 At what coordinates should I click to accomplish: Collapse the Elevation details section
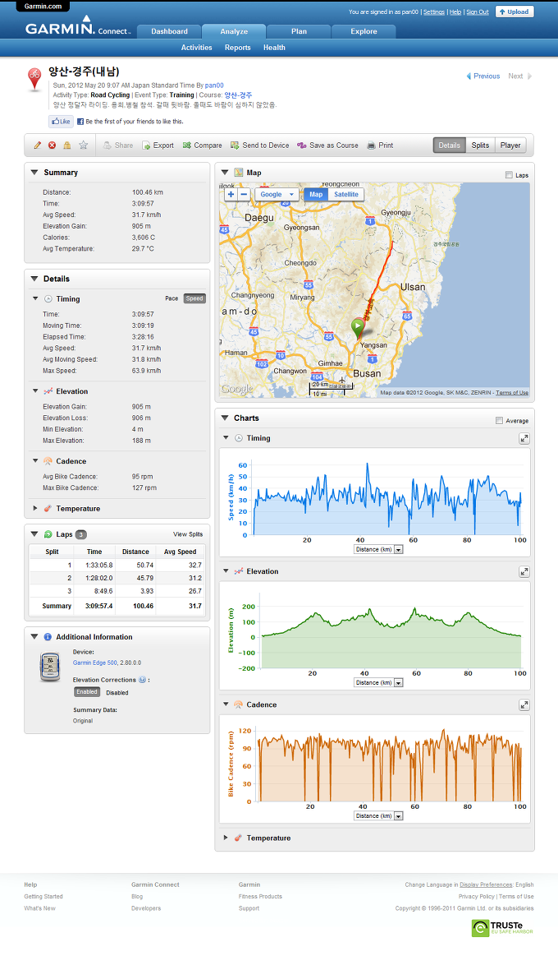(35, 390)
